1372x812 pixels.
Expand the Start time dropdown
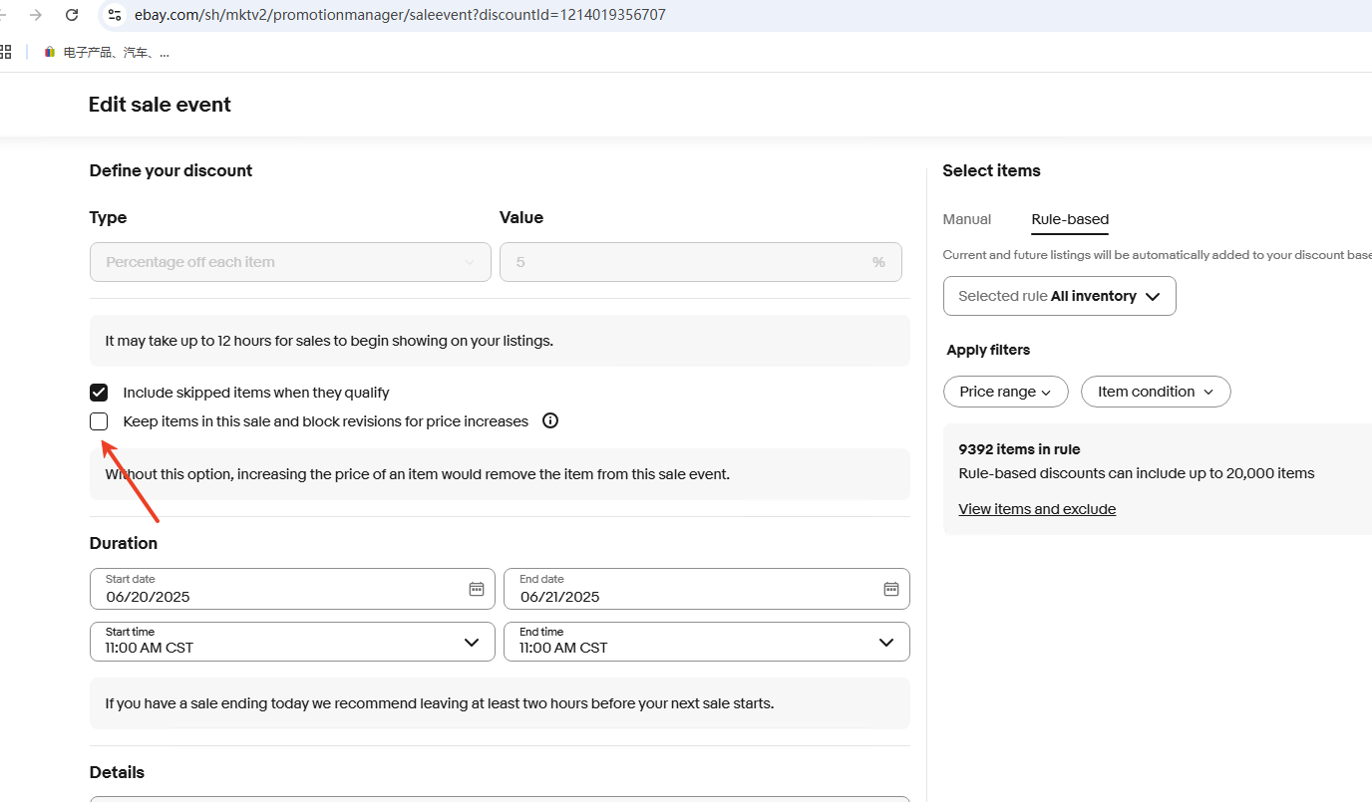[x=292, y=642]
